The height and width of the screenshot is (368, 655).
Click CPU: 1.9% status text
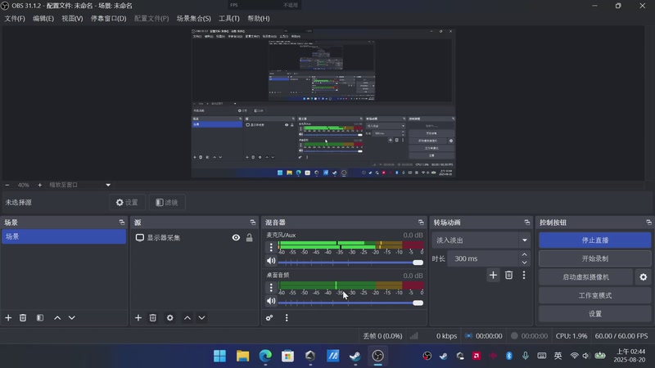[571, 336]
